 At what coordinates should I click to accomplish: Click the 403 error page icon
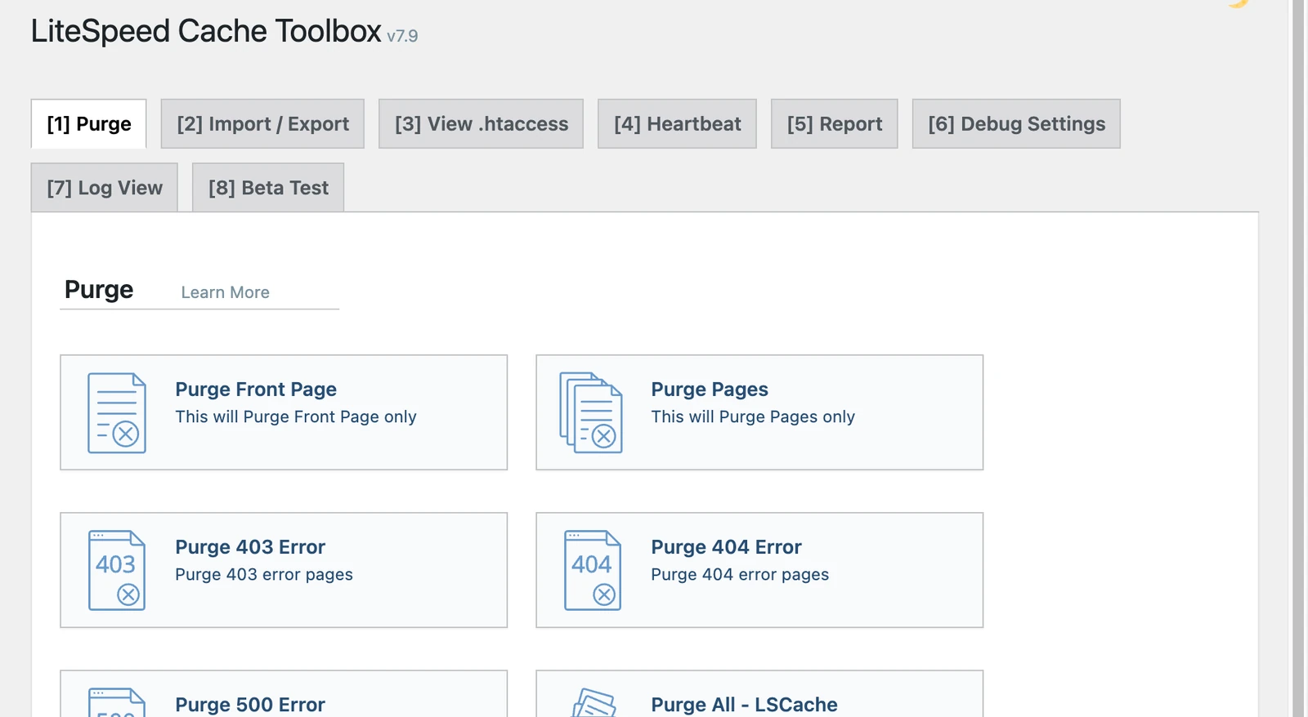coord(117,570)
